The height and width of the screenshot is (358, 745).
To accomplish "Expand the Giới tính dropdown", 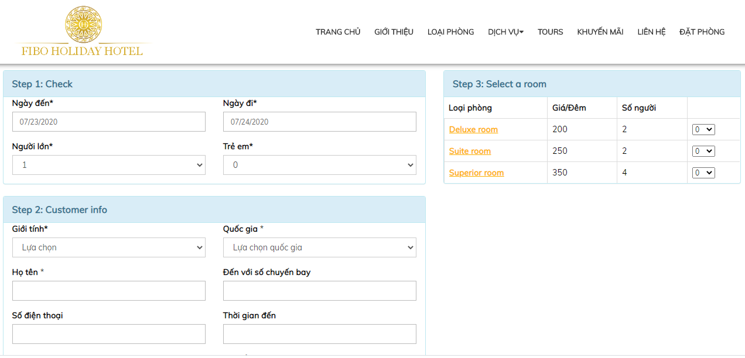I will pos(108,247).
